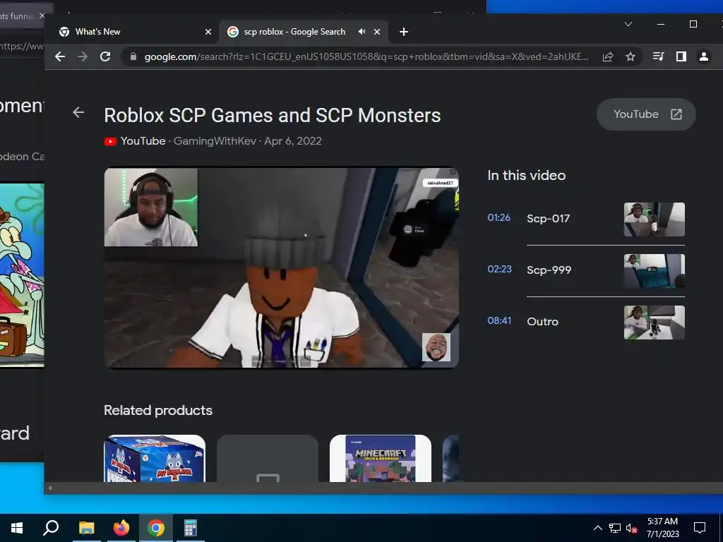Launch Firefox from the taskbar
The image size is (723, 542).
(x=121, y=528)
